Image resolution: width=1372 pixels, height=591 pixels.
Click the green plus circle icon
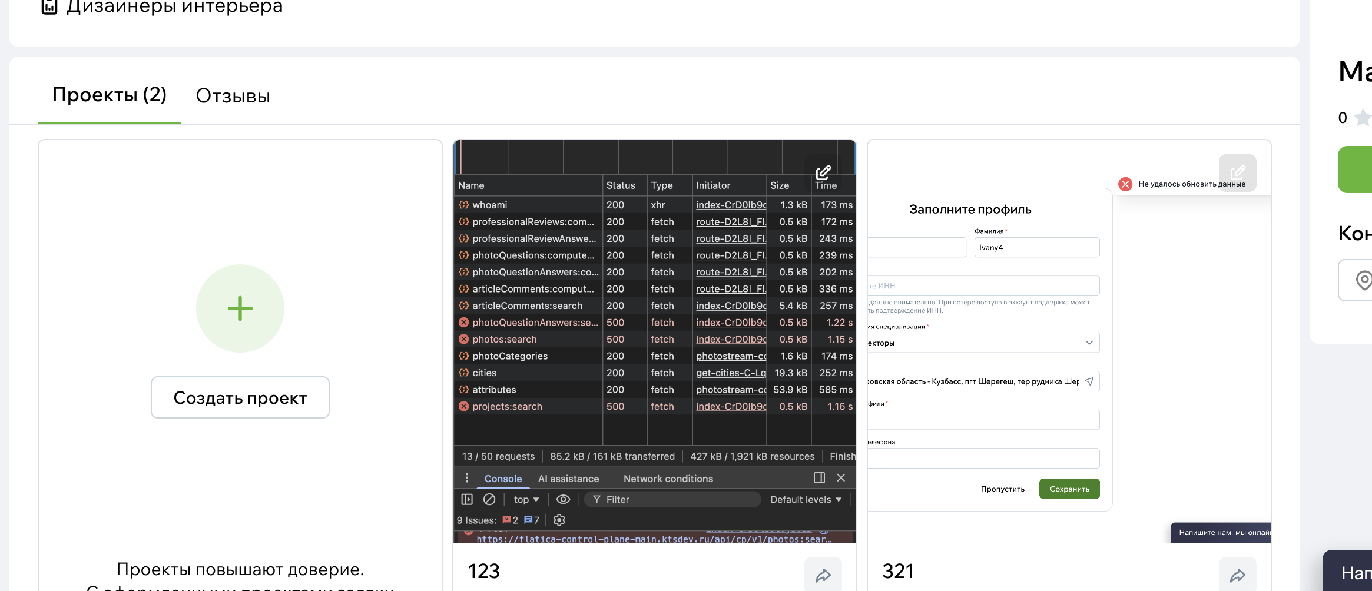click(240, 308)
